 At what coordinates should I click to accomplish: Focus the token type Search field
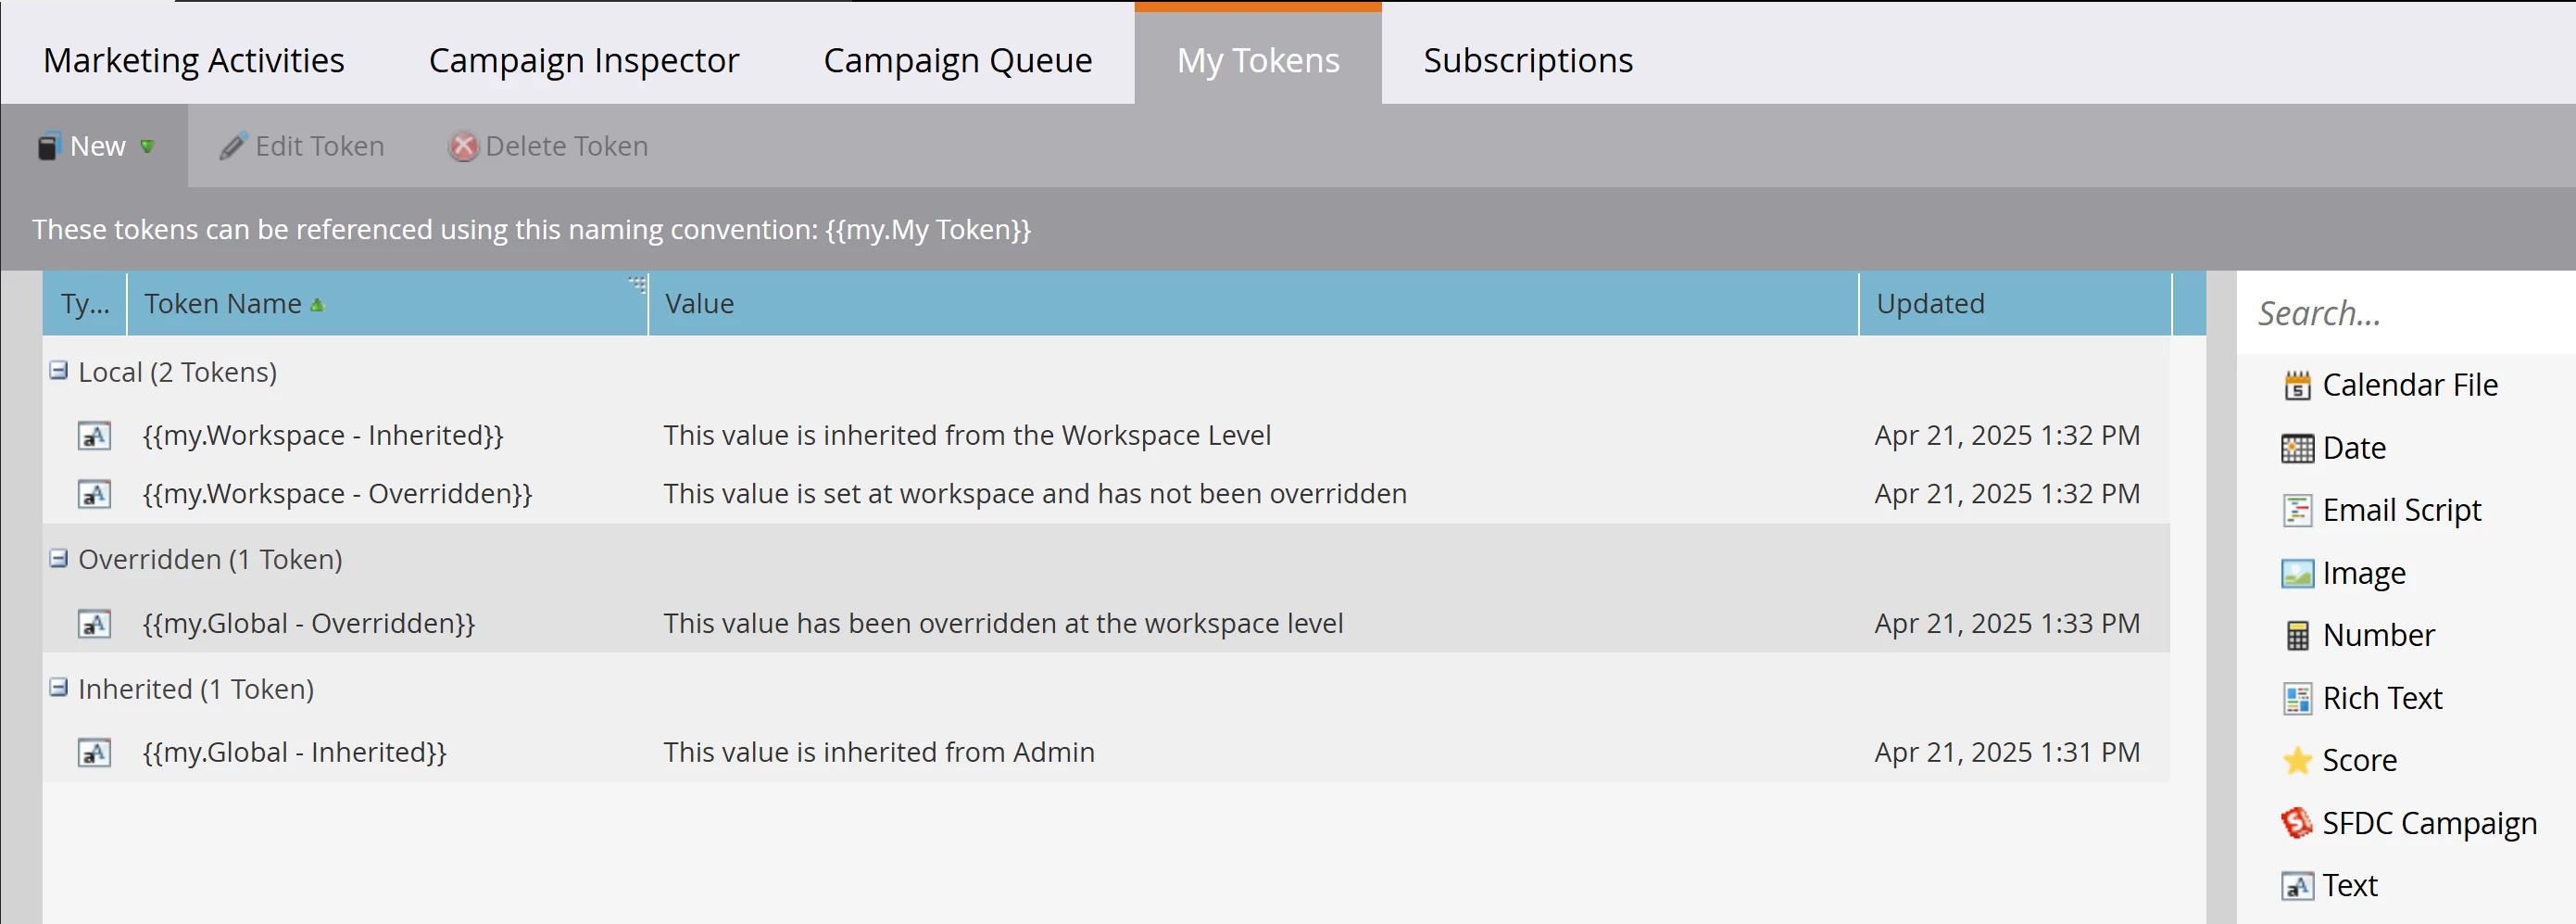(2405, 313)
